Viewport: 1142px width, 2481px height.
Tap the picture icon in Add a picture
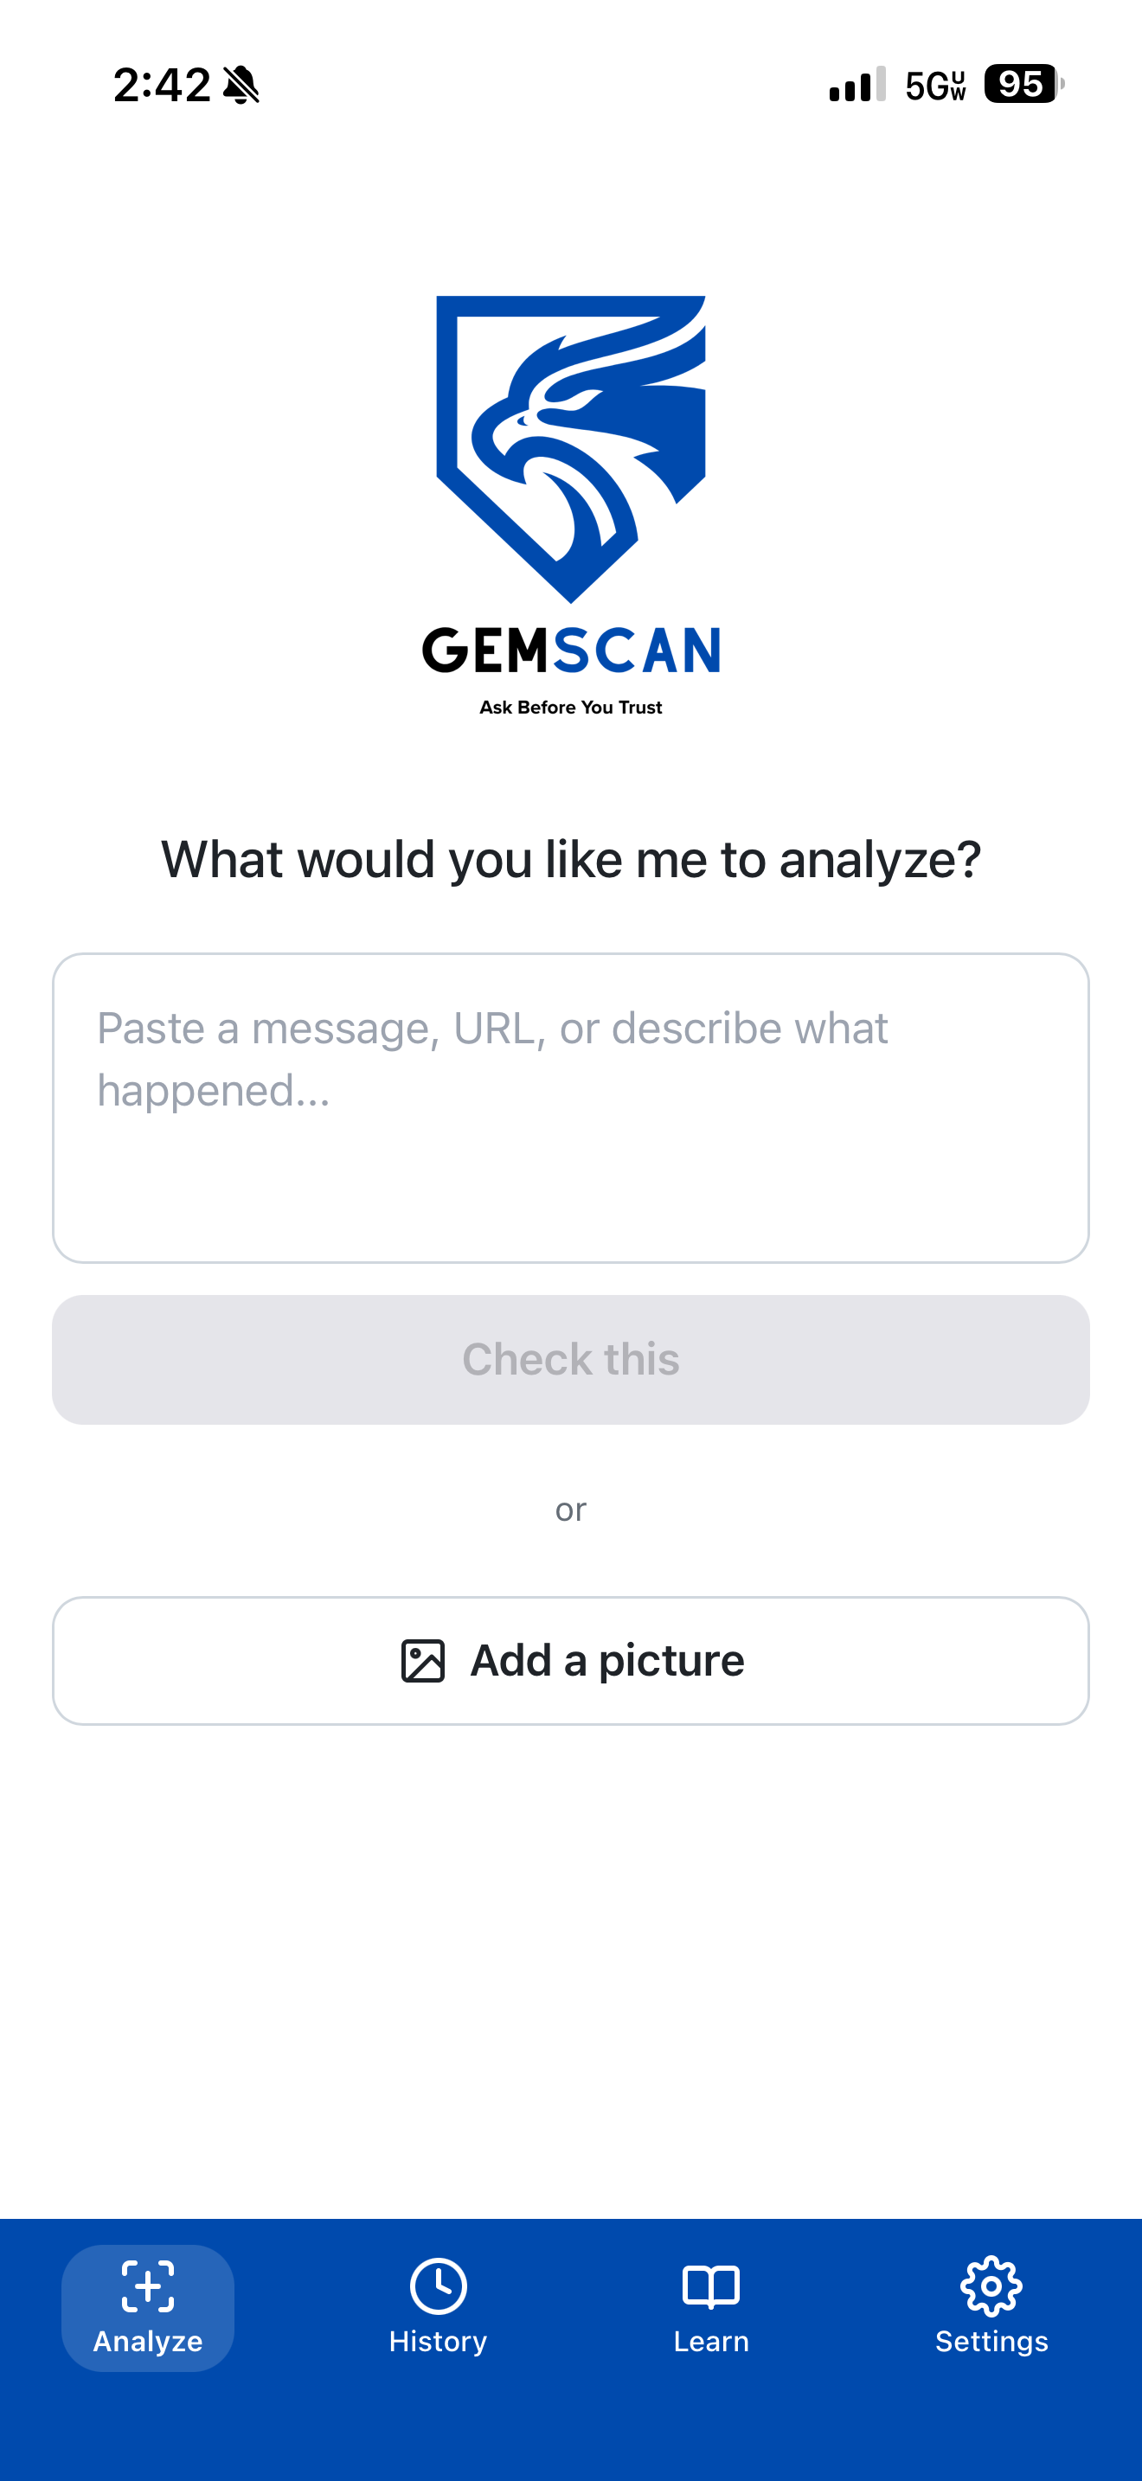423,1660
